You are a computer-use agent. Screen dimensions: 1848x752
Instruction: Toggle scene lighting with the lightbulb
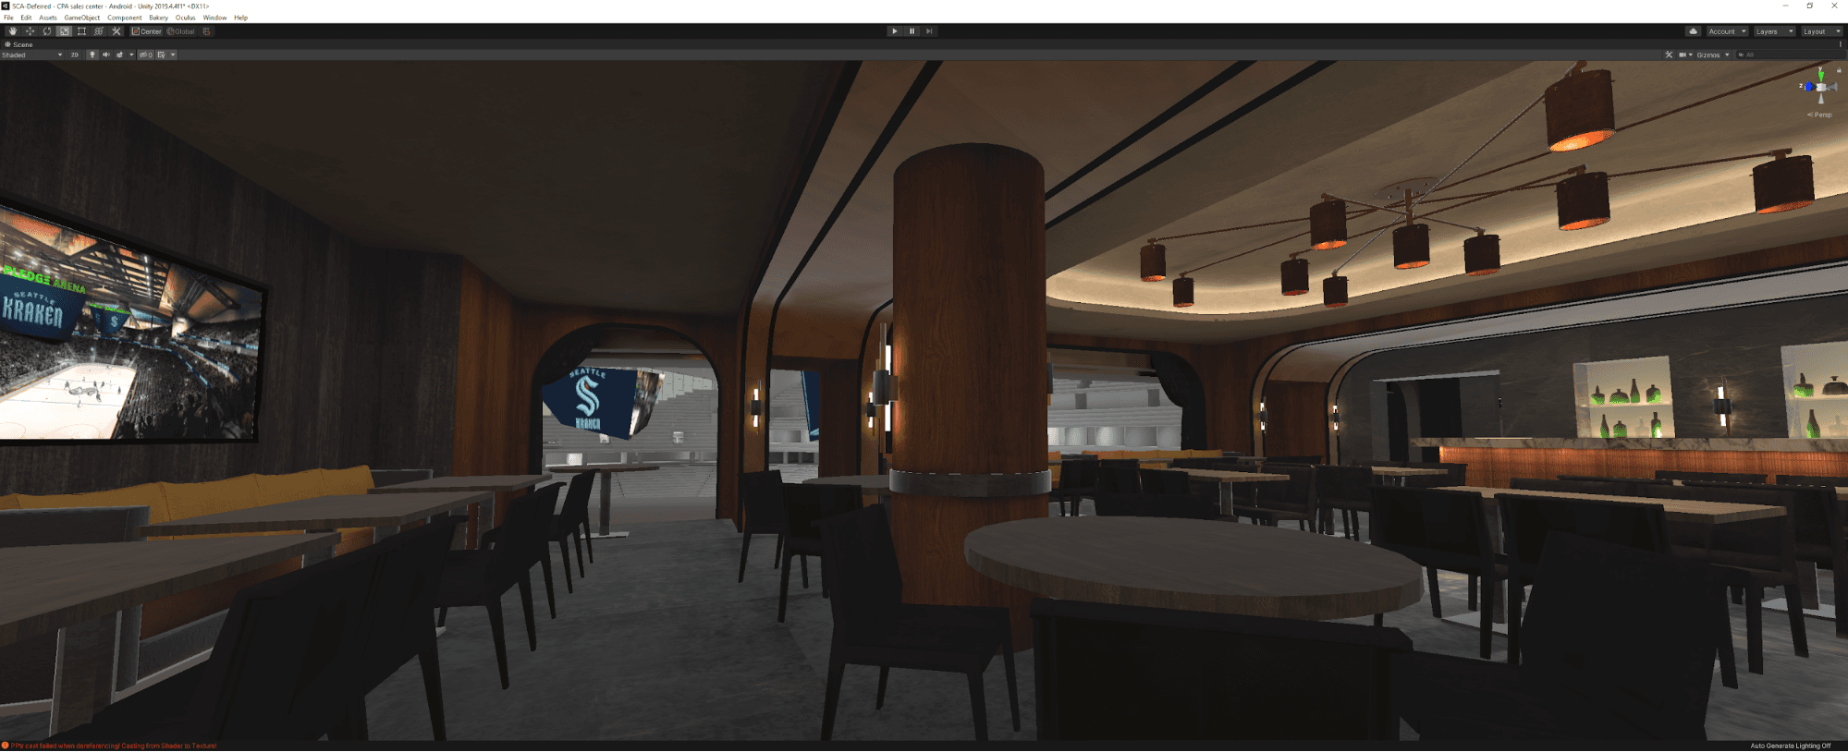92,55
